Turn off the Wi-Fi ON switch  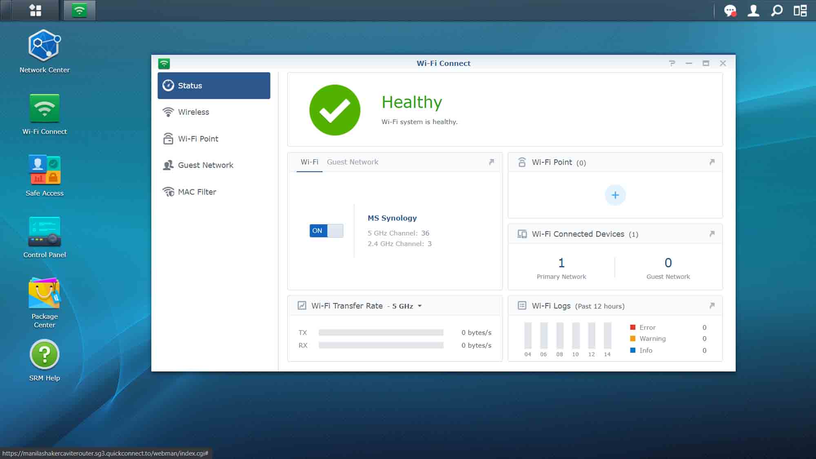326,231
